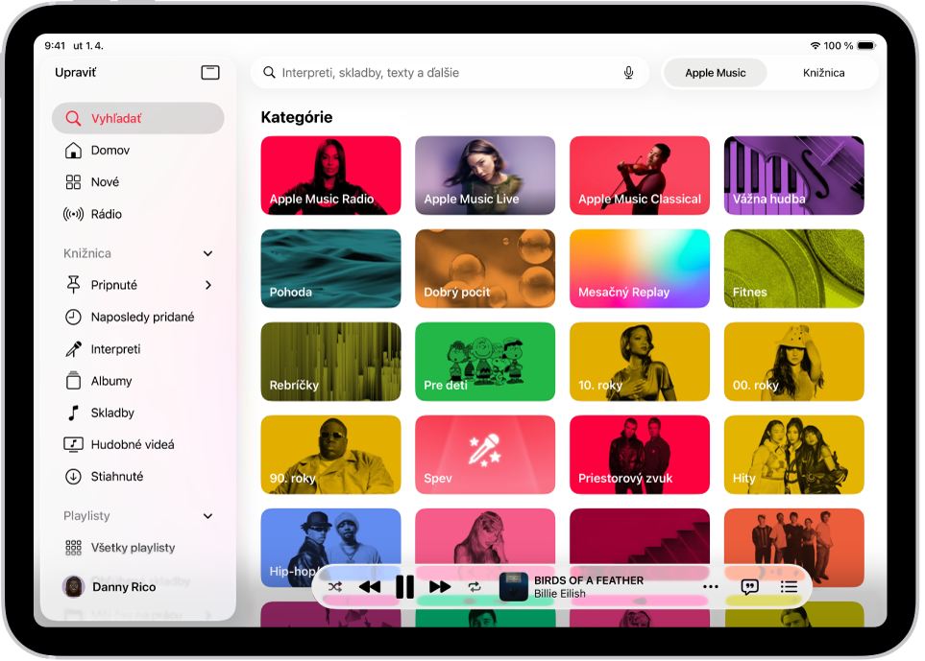The image size is (925, 661).
Task: Click the 9:41 clock in status bar
Action: point(55,45)
